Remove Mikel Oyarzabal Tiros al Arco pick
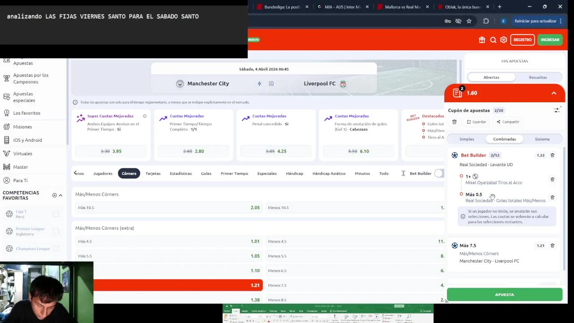 (552, 179)
